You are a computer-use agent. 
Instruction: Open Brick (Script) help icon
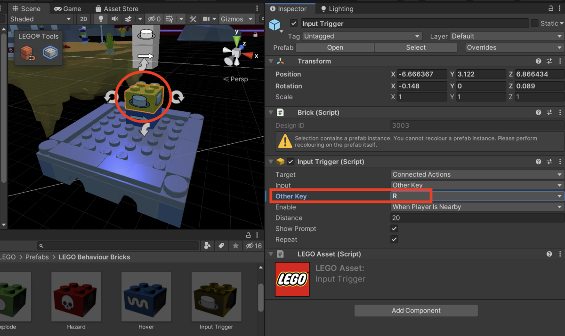click(x=538, y=112)
